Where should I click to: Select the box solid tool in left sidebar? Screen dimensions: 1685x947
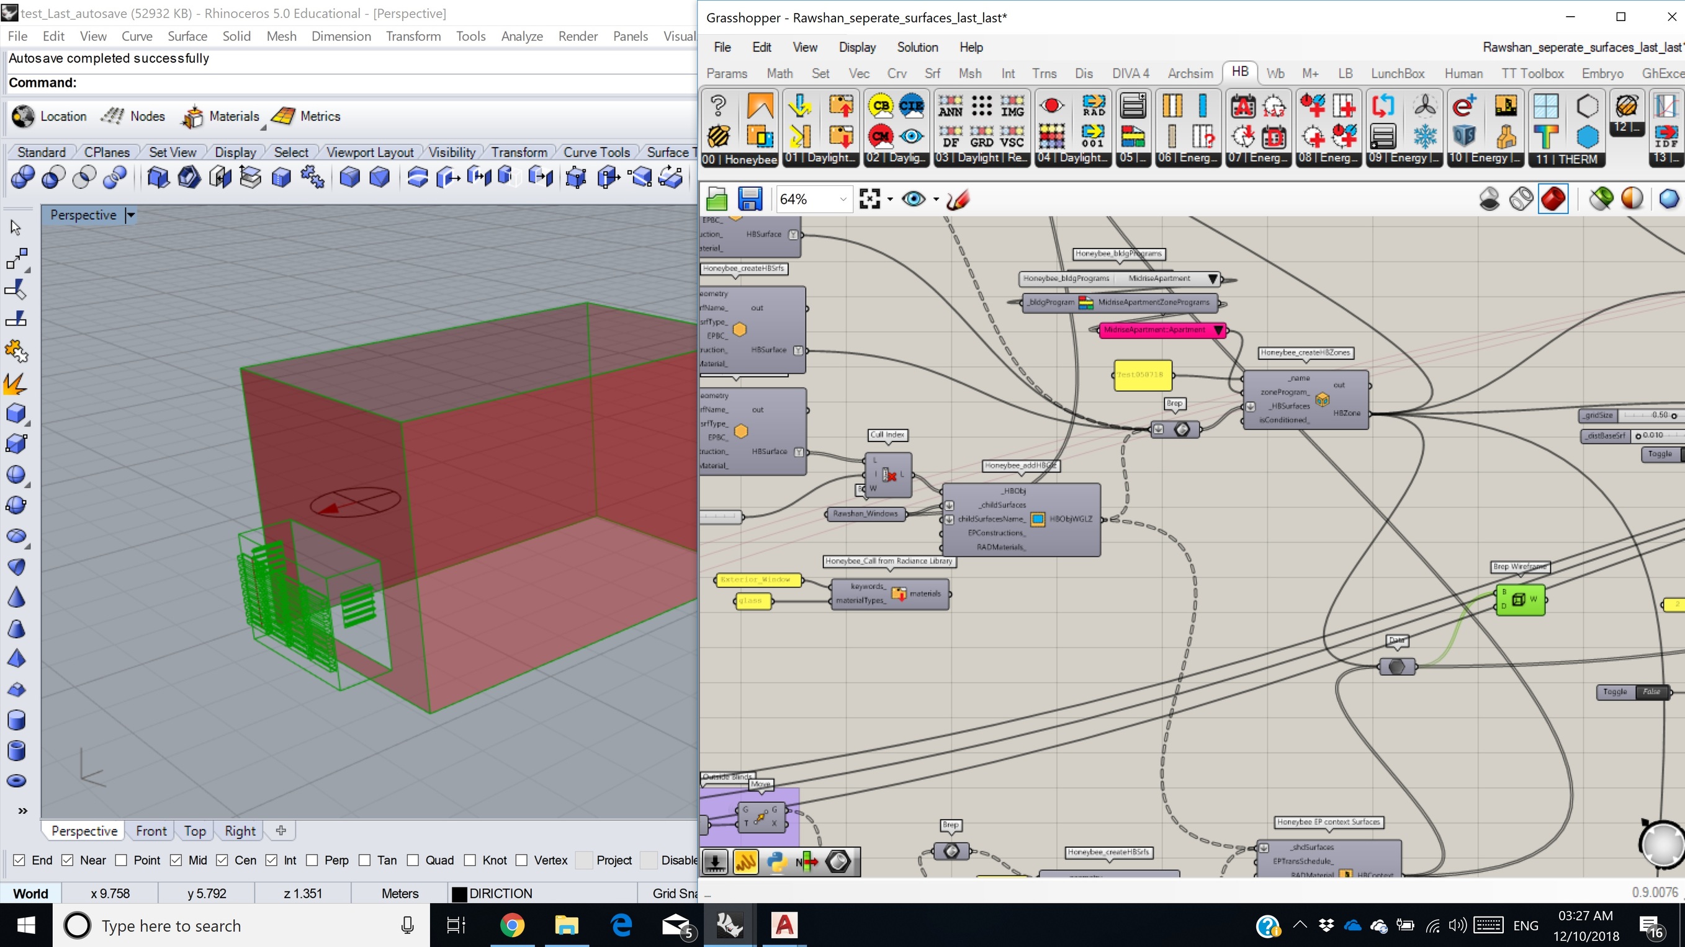[16, 413]
